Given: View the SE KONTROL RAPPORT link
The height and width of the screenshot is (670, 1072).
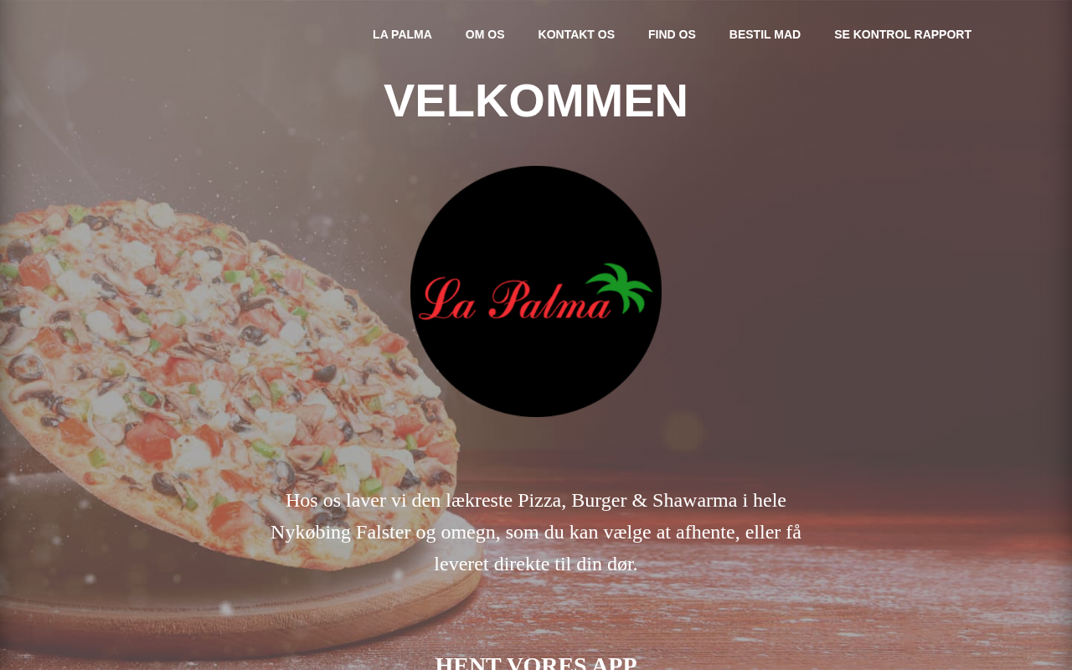Looking at the screenshot, I should pos(903,34).
